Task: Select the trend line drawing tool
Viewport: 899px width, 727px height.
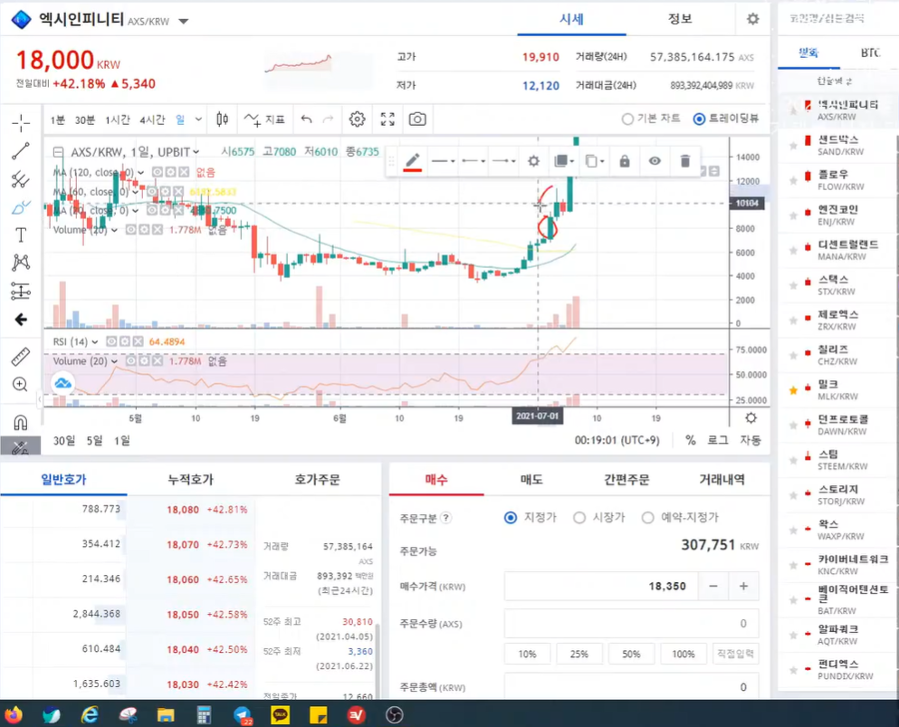Action: pos(21,151)
